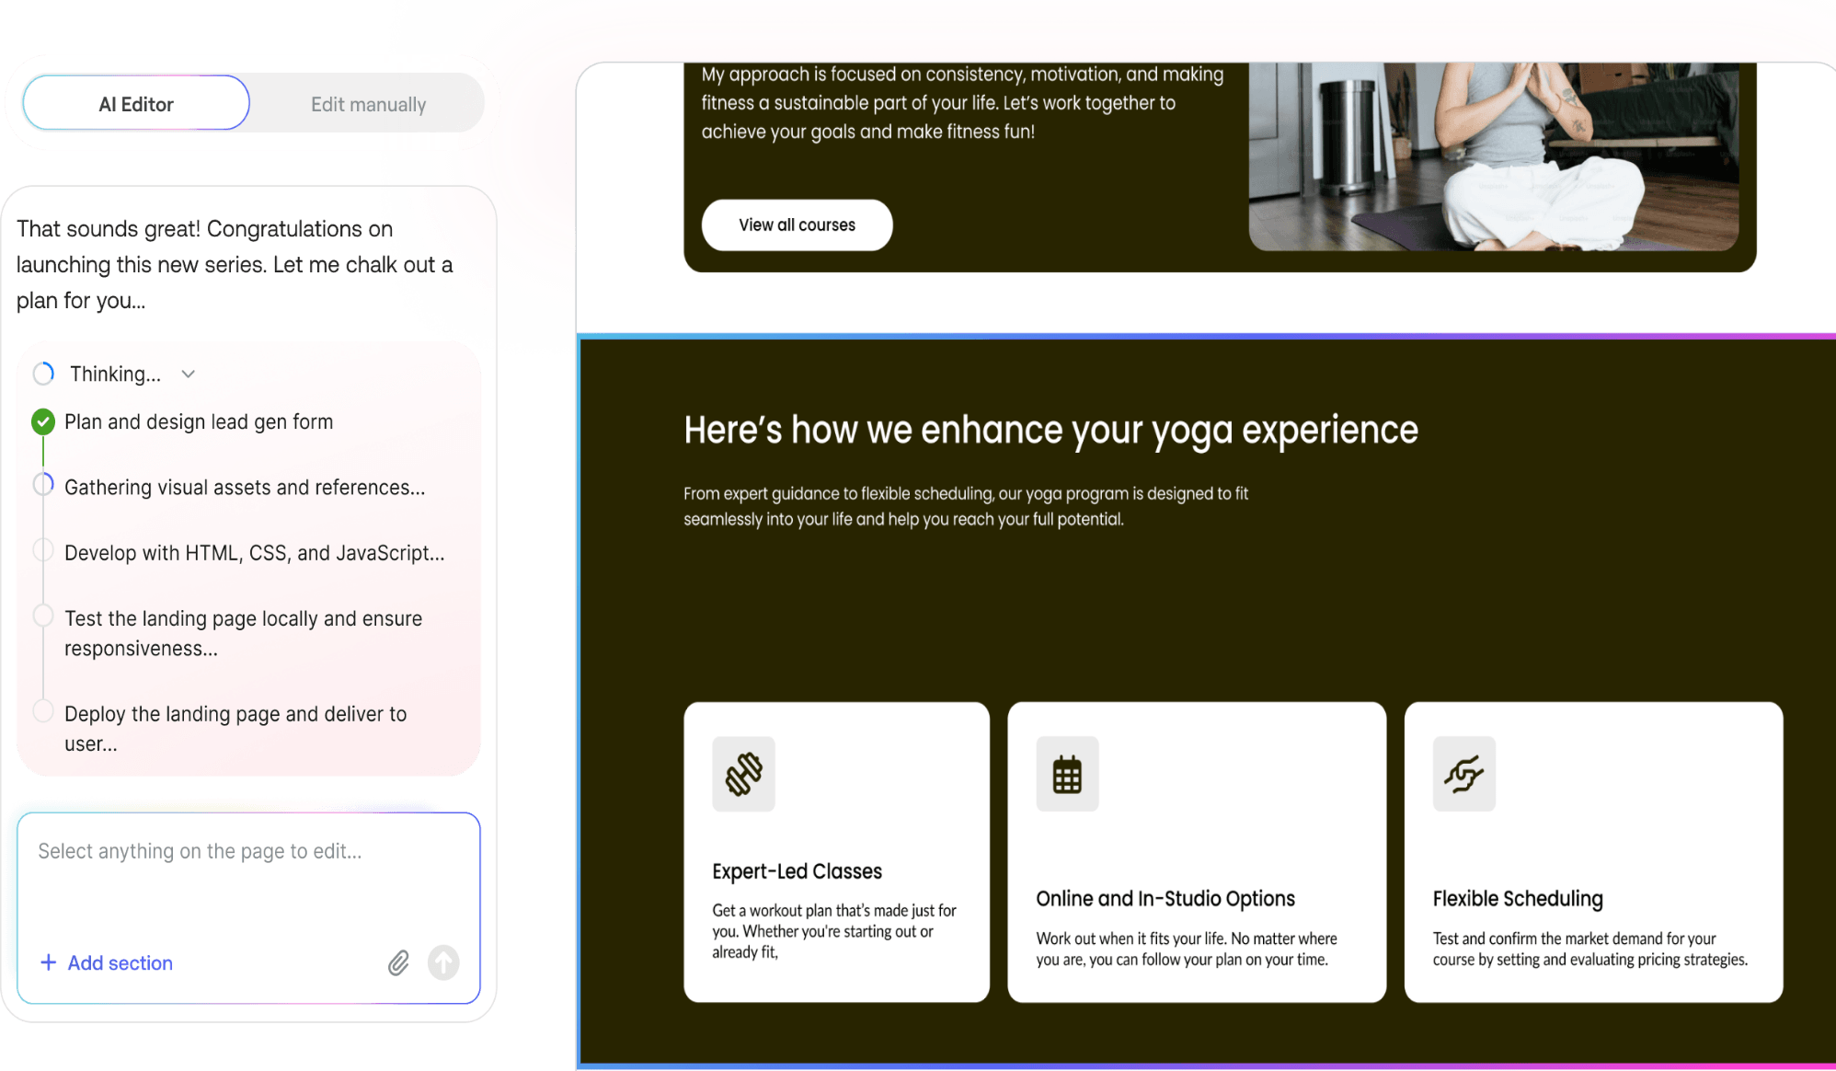Click the Thinking loading spinner icon
The image size is (1836, 1071).
[x=43, y=374]
